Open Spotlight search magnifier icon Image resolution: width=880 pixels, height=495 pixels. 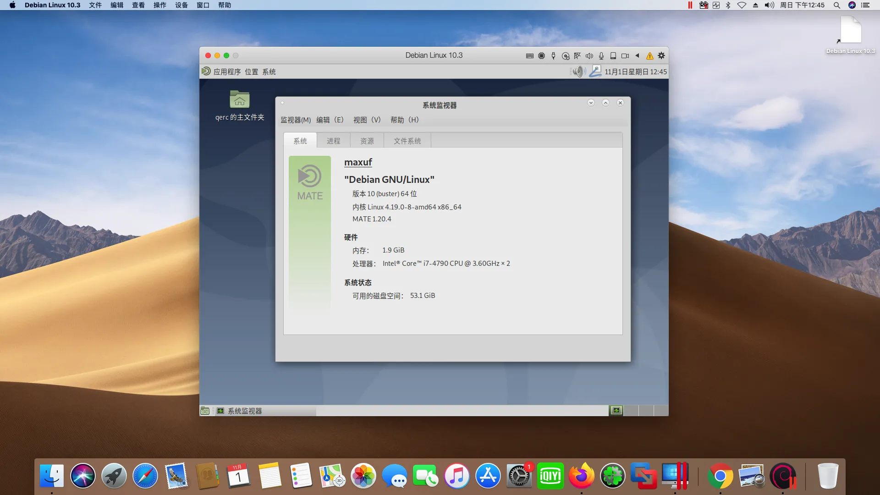tap(836, 5)
